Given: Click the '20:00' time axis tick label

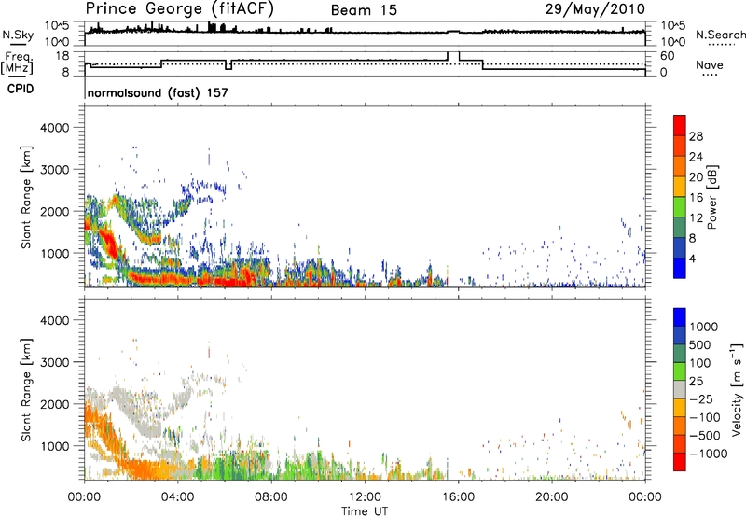Looking at the screenshot, I should click(551, 497).
